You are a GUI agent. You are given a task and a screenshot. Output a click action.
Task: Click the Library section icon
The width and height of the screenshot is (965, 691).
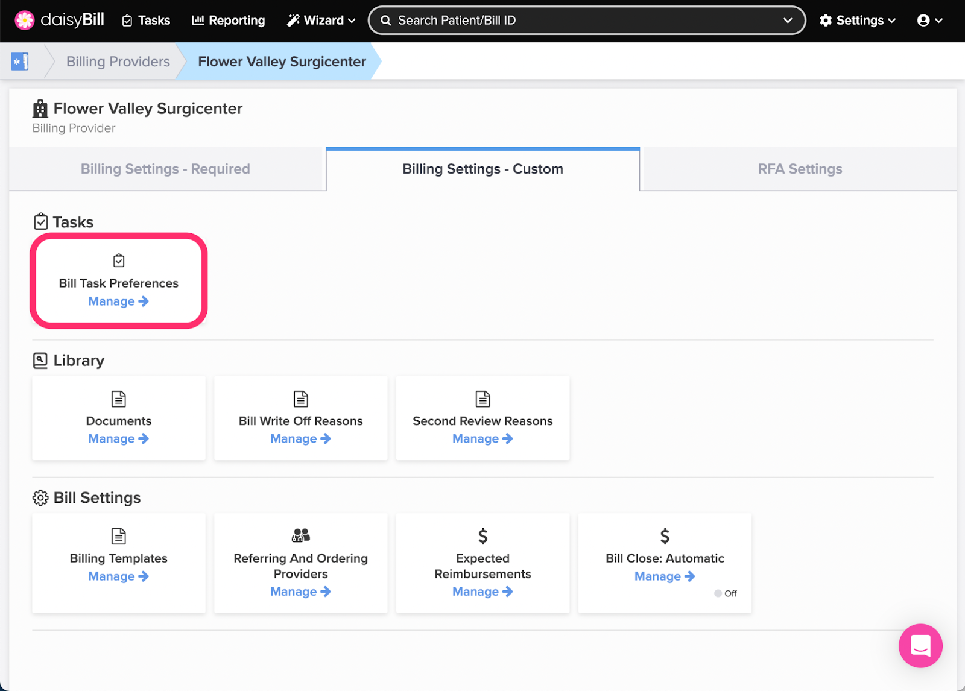(40, 361)
